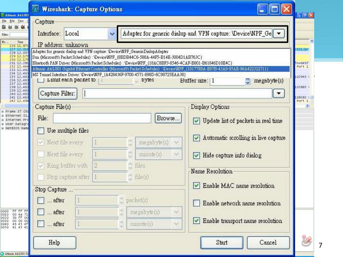Click hex dump row 0050
Screen dimensions: 343x257
coord(14,227)
